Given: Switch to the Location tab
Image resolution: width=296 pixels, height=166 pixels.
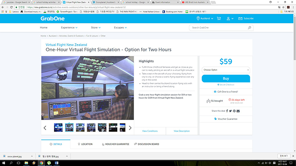Looking at the screenshot, I should click(85, 144).
